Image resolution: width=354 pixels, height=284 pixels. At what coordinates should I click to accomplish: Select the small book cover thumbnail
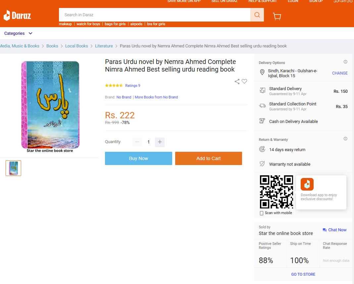coord(13,168)
